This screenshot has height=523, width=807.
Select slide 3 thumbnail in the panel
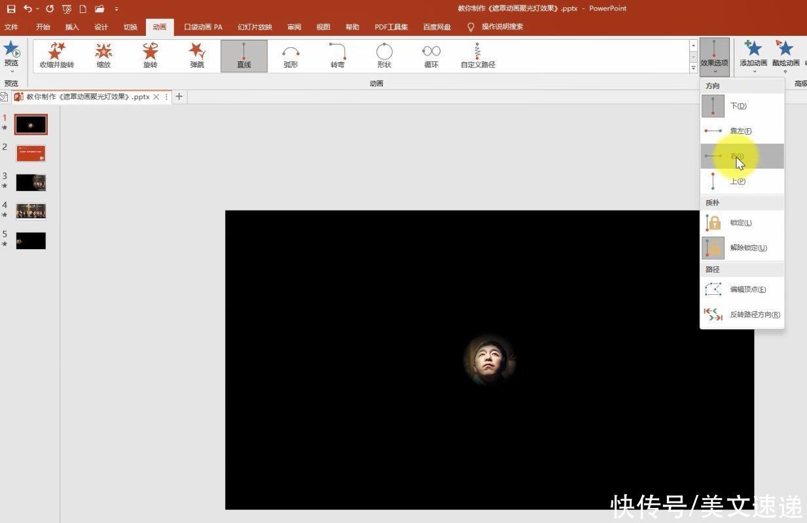[x=31, y=182]
